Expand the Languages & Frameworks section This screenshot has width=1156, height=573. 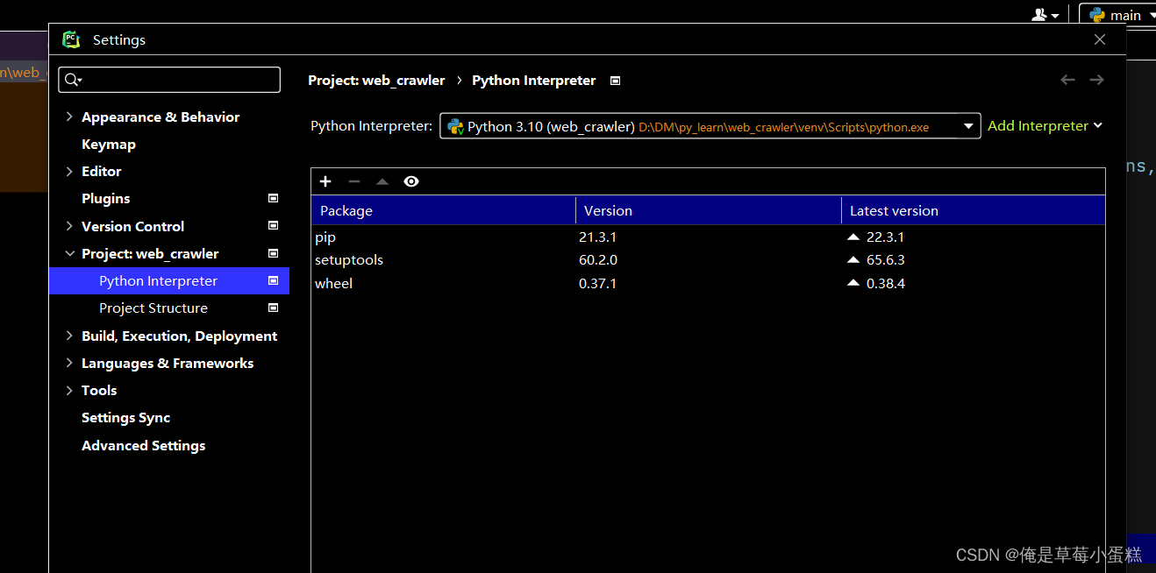pos(69,364)
